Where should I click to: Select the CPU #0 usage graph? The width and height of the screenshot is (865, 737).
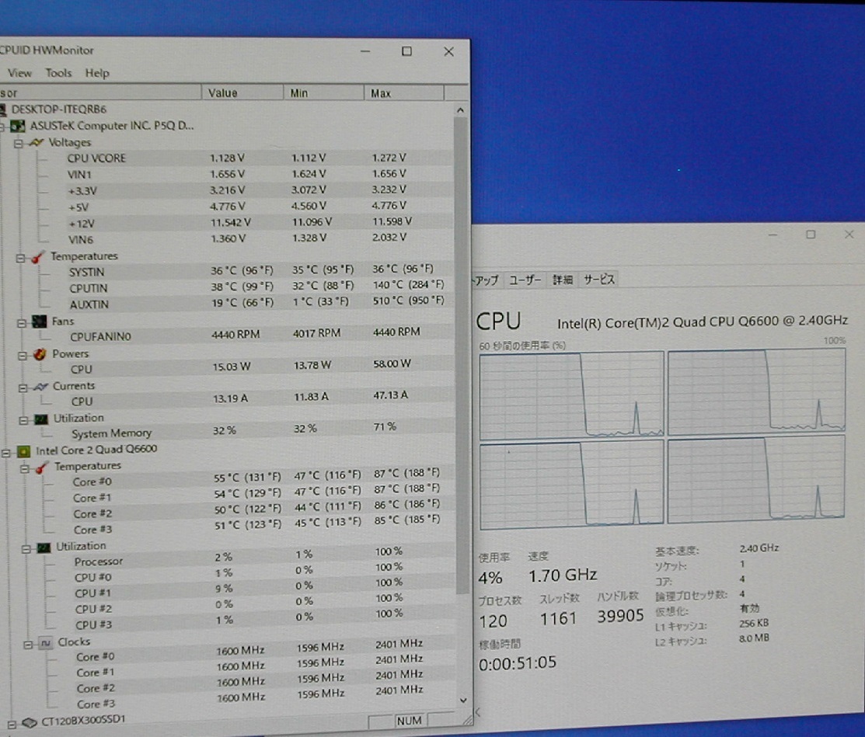tap(571, 395)
